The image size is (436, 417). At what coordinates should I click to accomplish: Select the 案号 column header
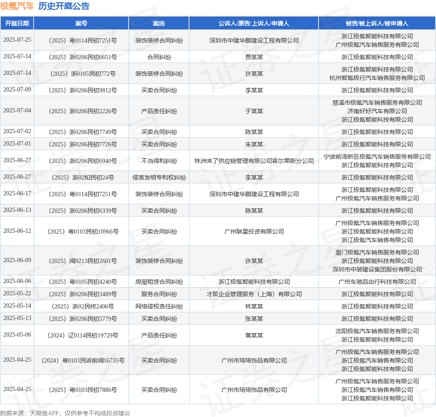click(x=81, y=23)
